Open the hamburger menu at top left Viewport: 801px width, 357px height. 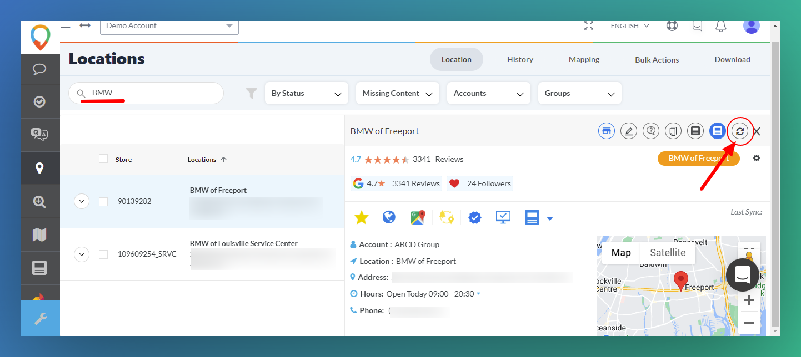tap(66, 25)
